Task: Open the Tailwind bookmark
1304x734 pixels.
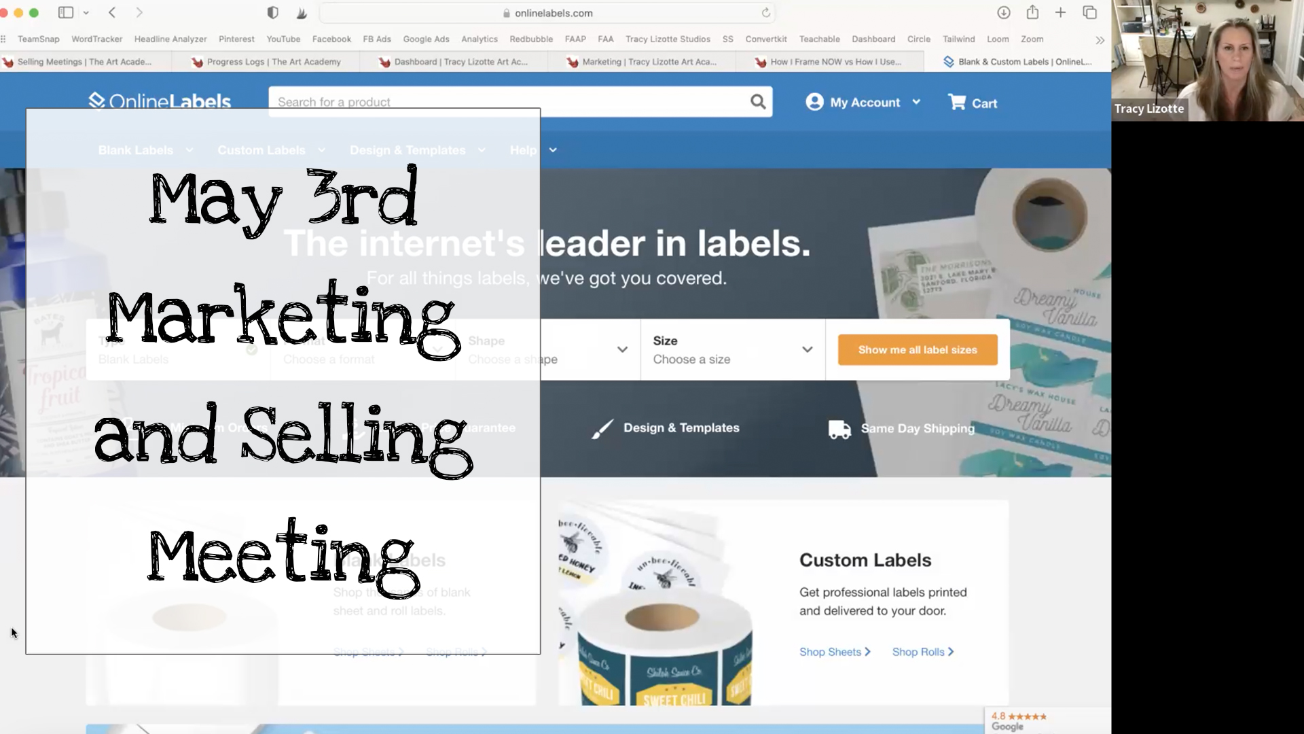Action: pyautogui.click(x=958, y=39)
